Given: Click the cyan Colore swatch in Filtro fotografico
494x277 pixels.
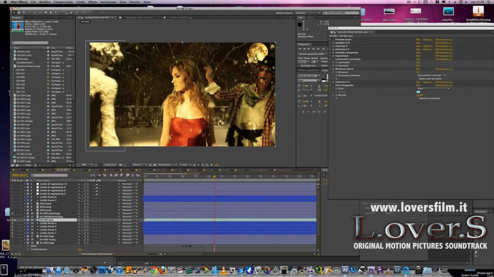Looking at the screenshot, I should click(418, 92).
